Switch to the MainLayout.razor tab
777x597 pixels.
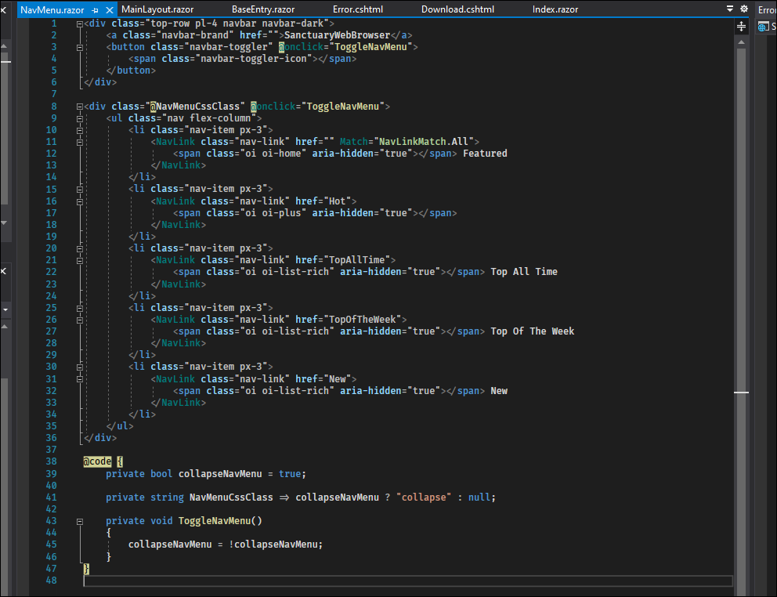[x=157, y=9]
